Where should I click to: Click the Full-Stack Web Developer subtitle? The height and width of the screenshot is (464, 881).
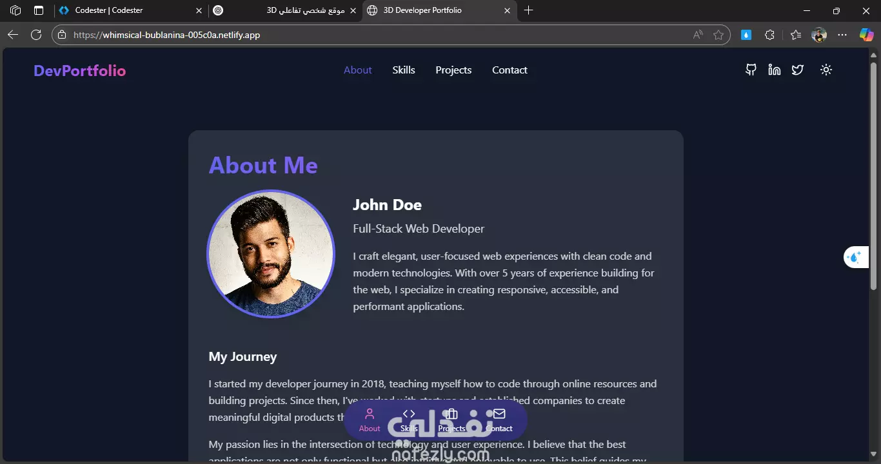[x=419, y=229]
